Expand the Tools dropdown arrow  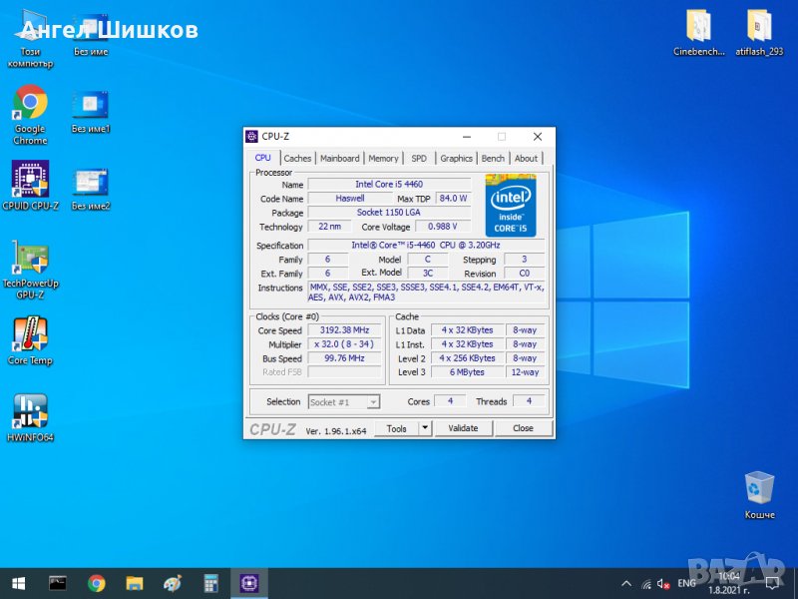[x=424, y=428]
